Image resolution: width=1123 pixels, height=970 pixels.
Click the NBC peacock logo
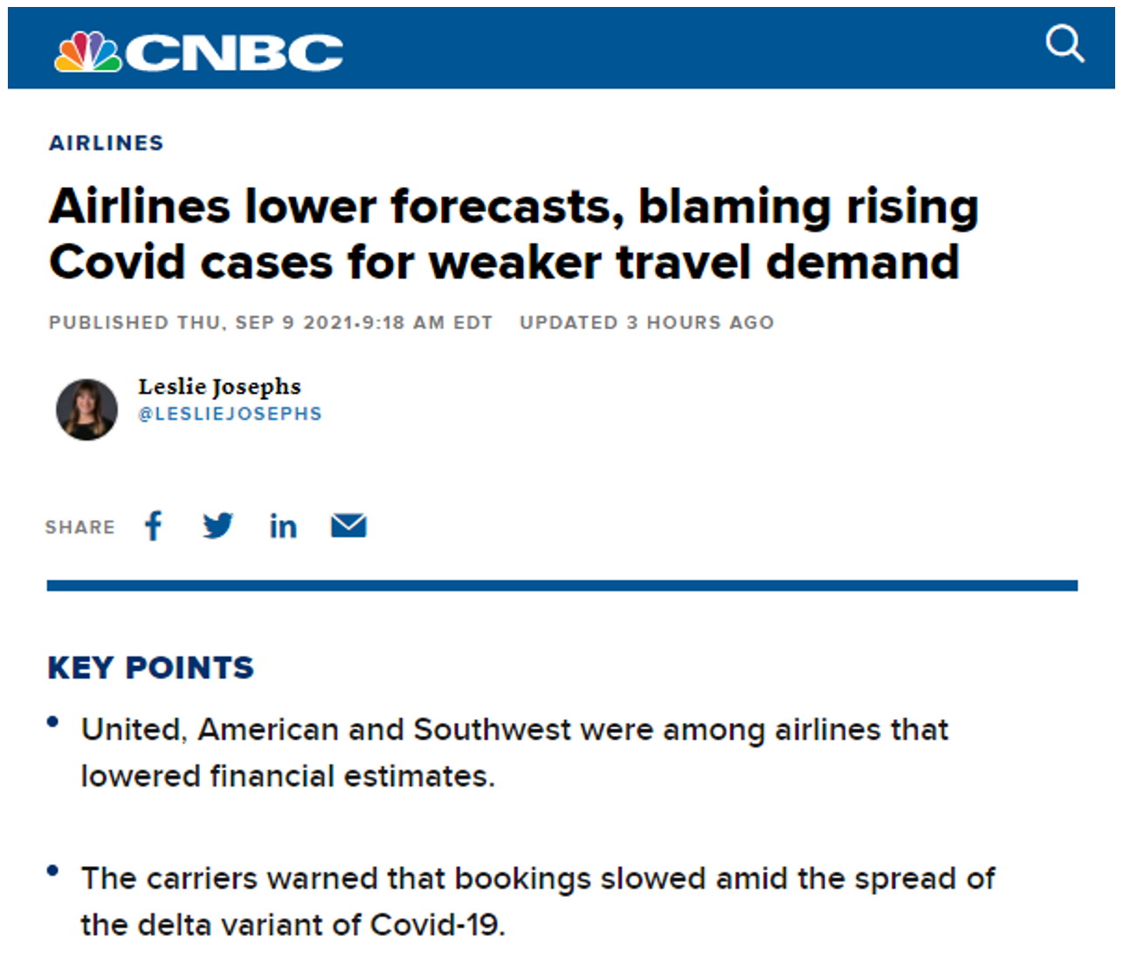click(87, 52)
